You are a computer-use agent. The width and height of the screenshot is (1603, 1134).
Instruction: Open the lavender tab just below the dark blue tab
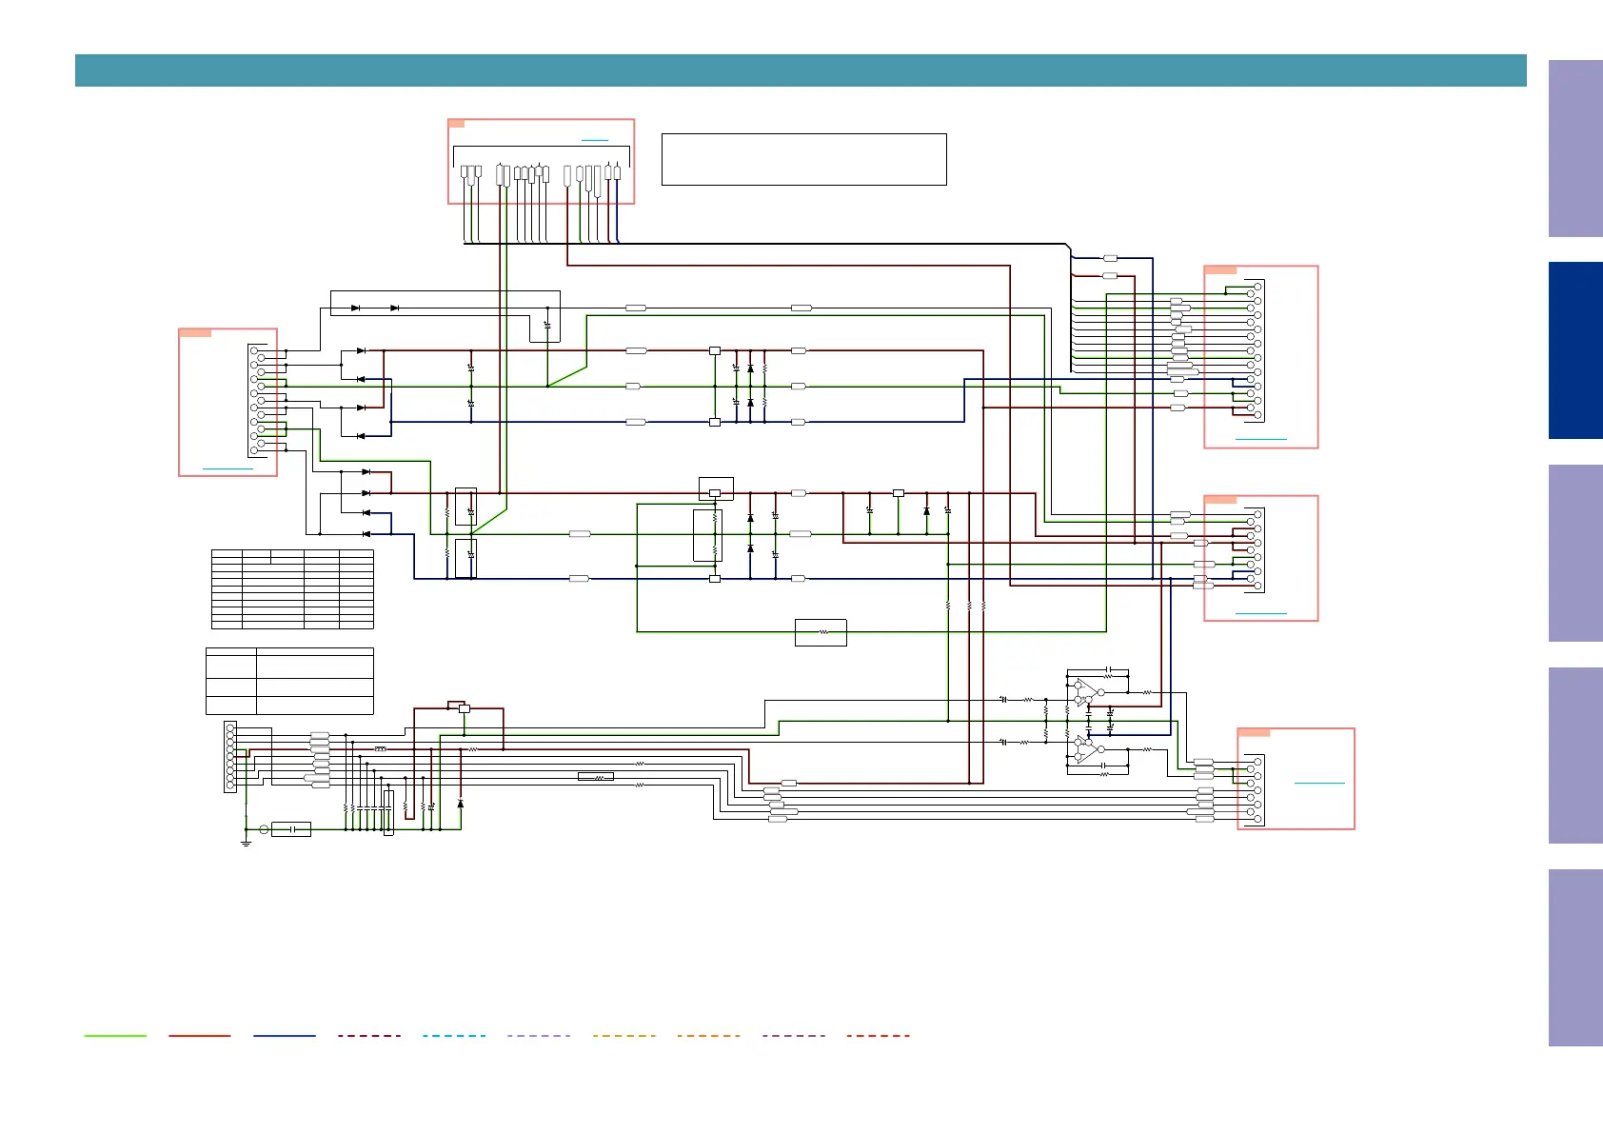(1575, 553)
